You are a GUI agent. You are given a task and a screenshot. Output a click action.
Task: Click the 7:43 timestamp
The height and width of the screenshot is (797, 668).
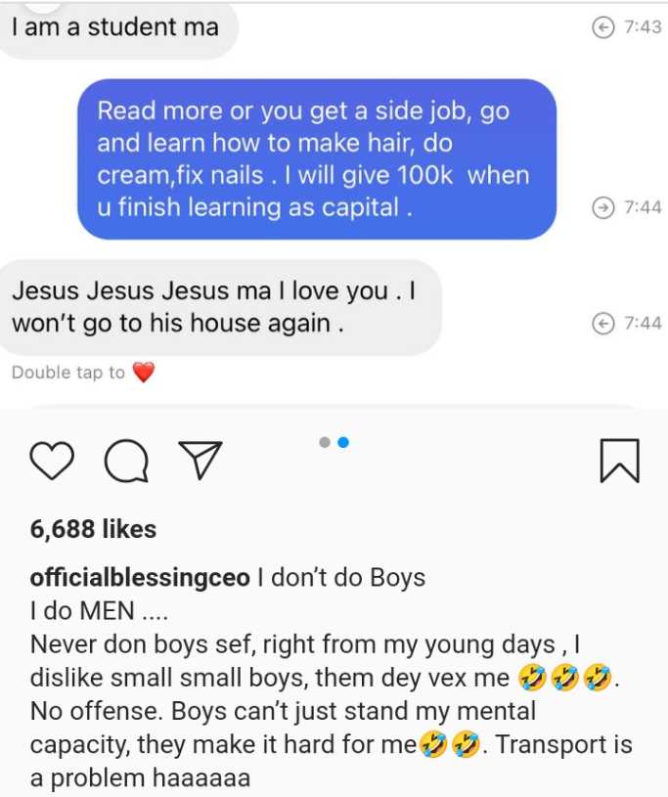tap(643, 27)
